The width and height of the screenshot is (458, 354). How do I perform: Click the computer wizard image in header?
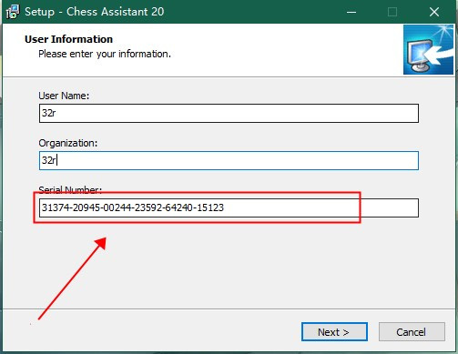[x=428, y=49]
